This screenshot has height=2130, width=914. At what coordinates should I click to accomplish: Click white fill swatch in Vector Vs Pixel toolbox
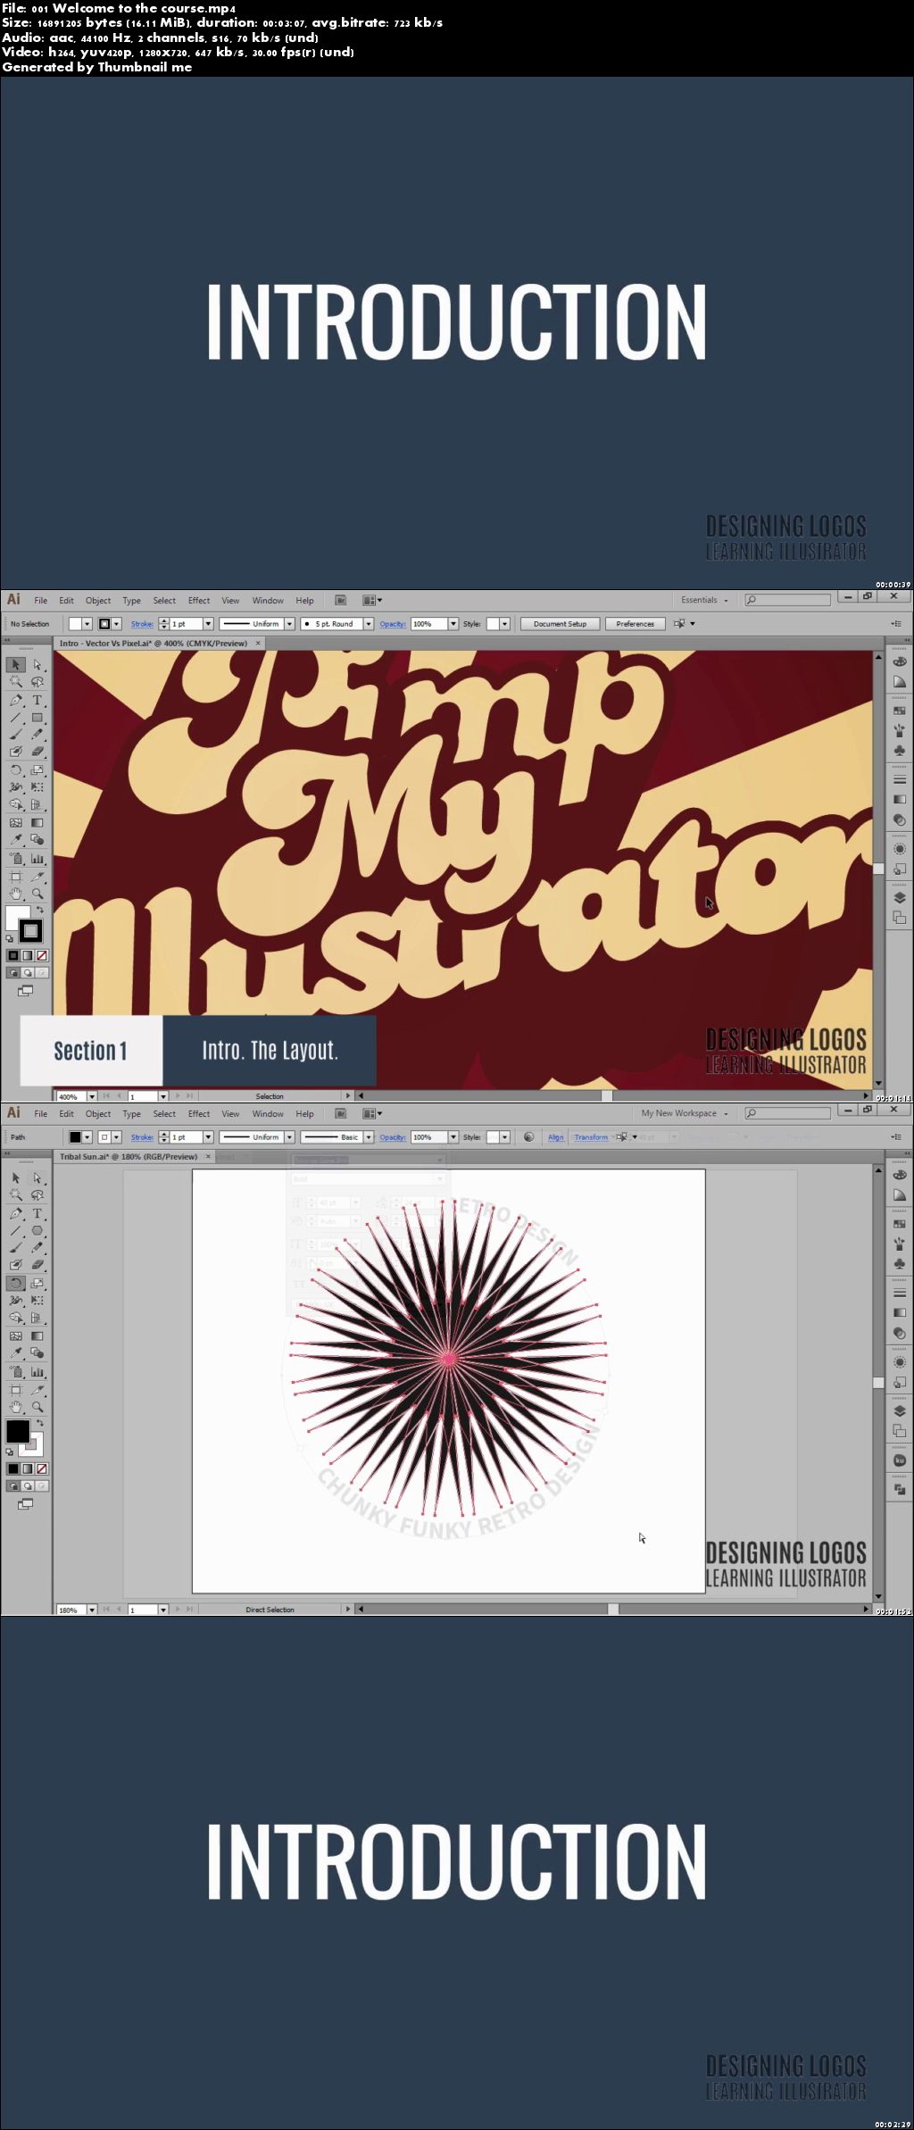pos(16,917)
